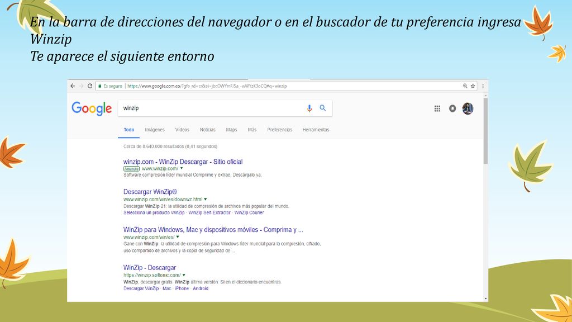Click the browser back arrow
The image size is (572, 322).
tap(73, 86)
